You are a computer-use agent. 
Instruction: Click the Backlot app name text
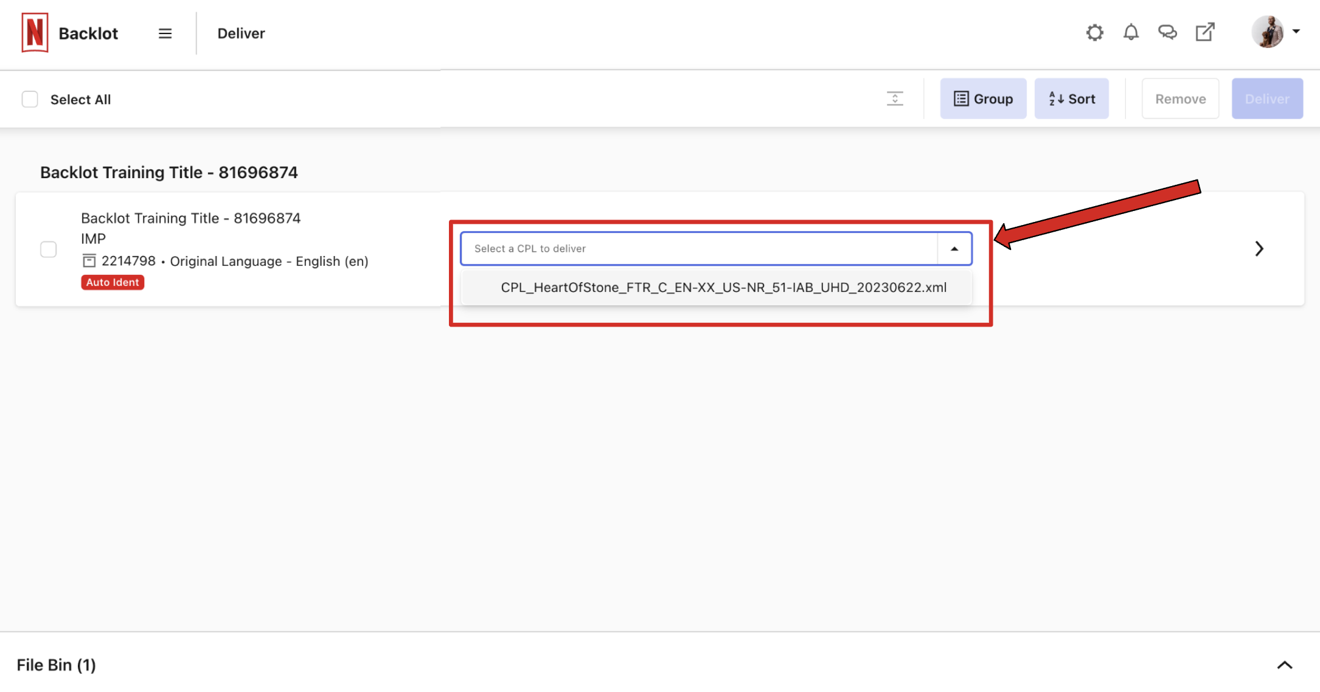pos(88,33)
